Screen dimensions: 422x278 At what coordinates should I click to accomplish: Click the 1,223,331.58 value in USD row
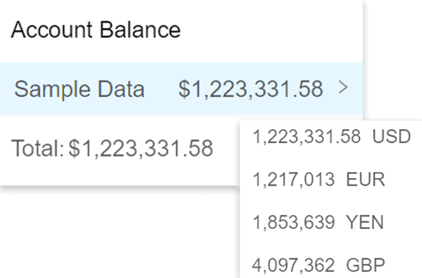306,136
